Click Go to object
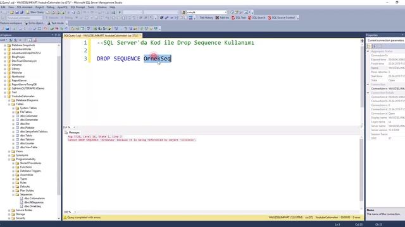The height and width of the screenshot is (227, 405). coord(35,23)
